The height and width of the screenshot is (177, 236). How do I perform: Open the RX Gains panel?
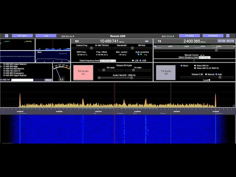point(22,35)
